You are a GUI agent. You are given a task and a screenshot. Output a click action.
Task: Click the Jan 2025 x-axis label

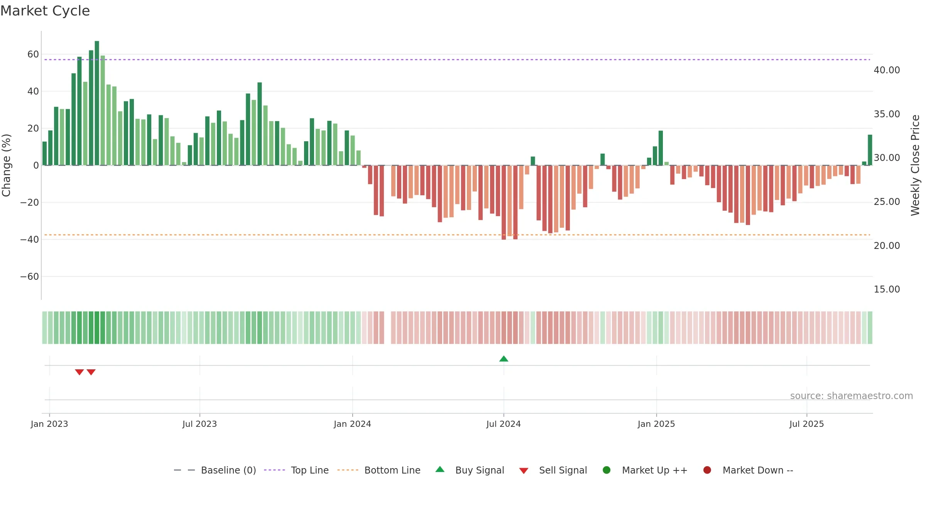(656, 424)
